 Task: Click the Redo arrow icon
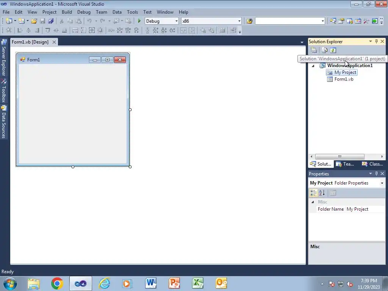(x=102, y=21)
